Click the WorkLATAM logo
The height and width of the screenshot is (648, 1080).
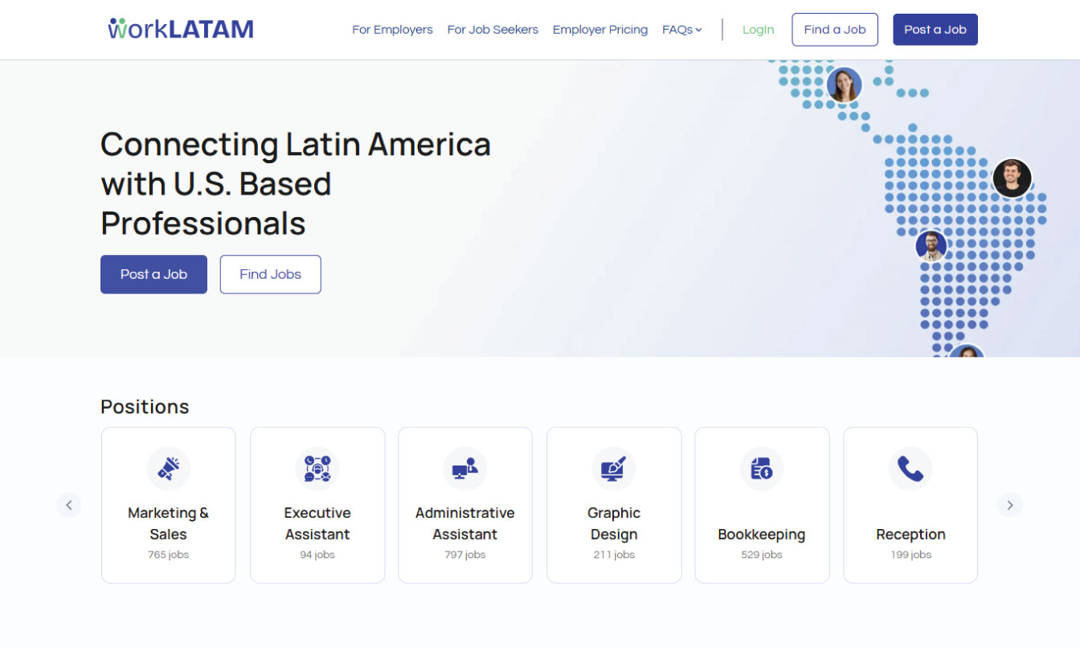(179, 28)
